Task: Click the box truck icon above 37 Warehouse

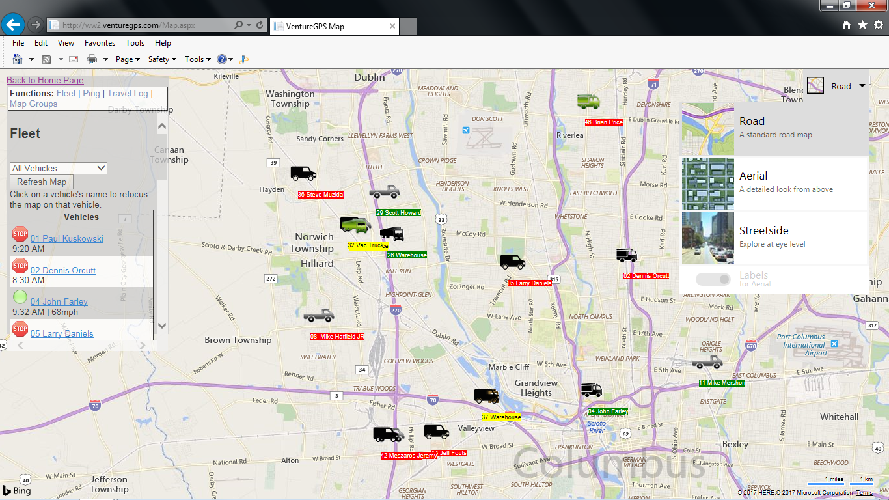Action: pos(486,396)
